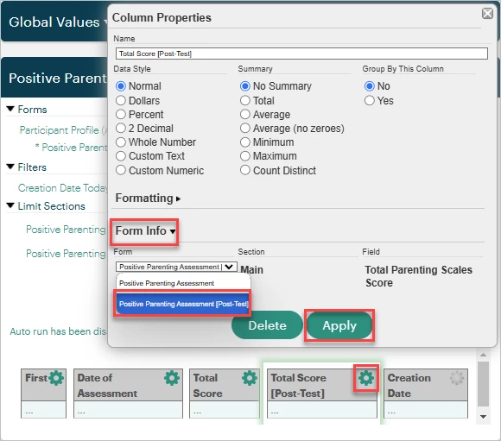Collapse the Limit Sections group
Viewport: 501px width, 441px height.
coord(10,206)
